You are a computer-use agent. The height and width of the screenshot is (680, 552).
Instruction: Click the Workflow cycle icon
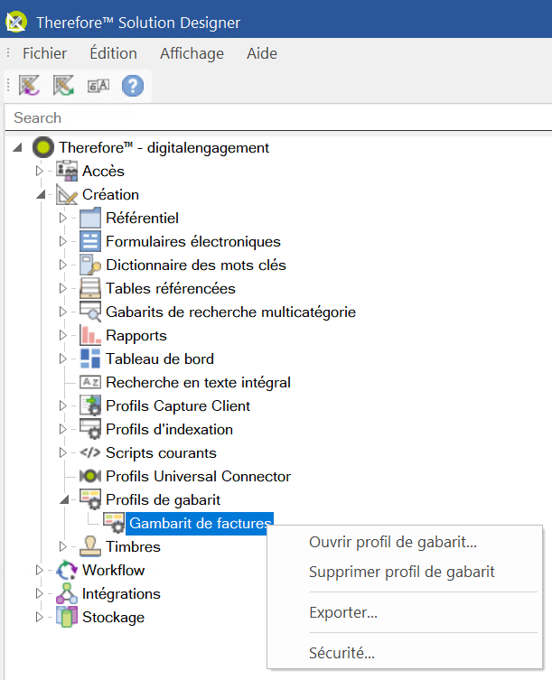(x=67, y=570)
